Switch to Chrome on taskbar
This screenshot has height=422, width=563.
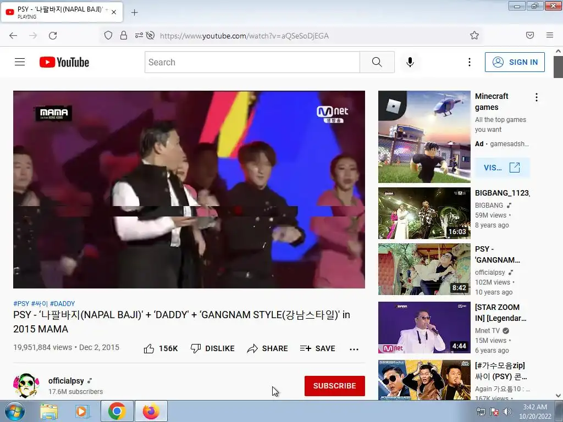click(x=117, y=411)
